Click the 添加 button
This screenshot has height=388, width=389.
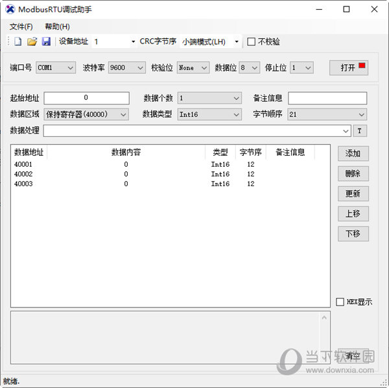(x=353, y=153)
